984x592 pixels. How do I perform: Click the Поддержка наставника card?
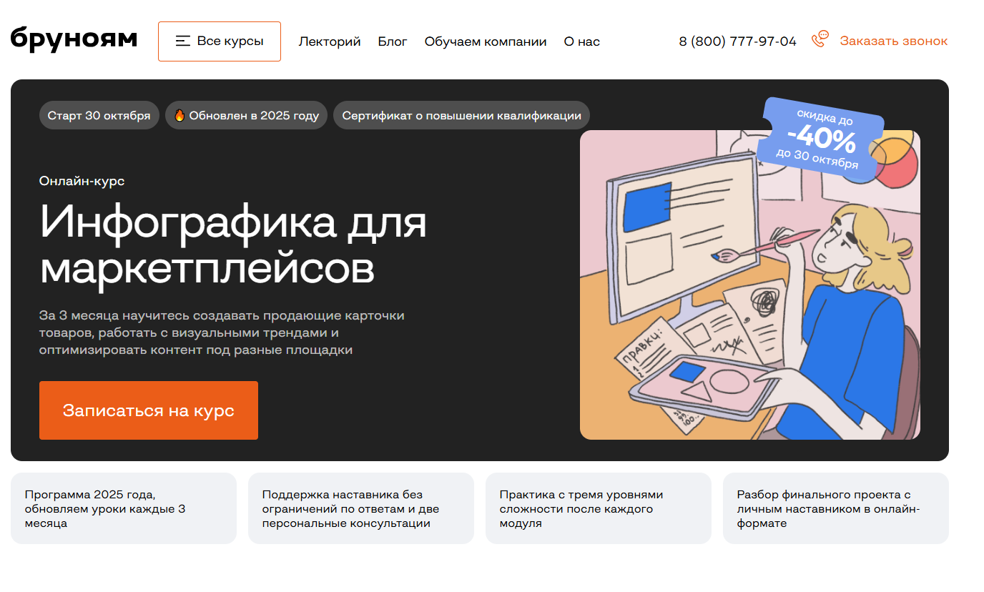point(360,508)
